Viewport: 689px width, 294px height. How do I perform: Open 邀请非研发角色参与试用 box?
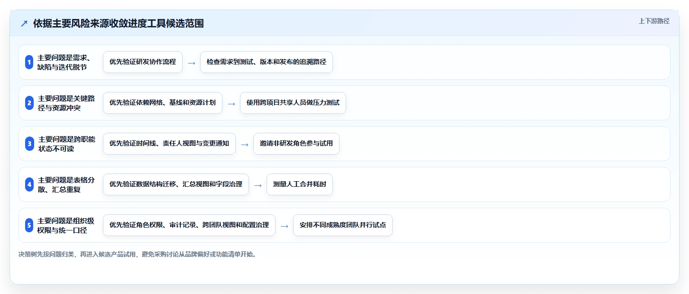tap(296, 144)
